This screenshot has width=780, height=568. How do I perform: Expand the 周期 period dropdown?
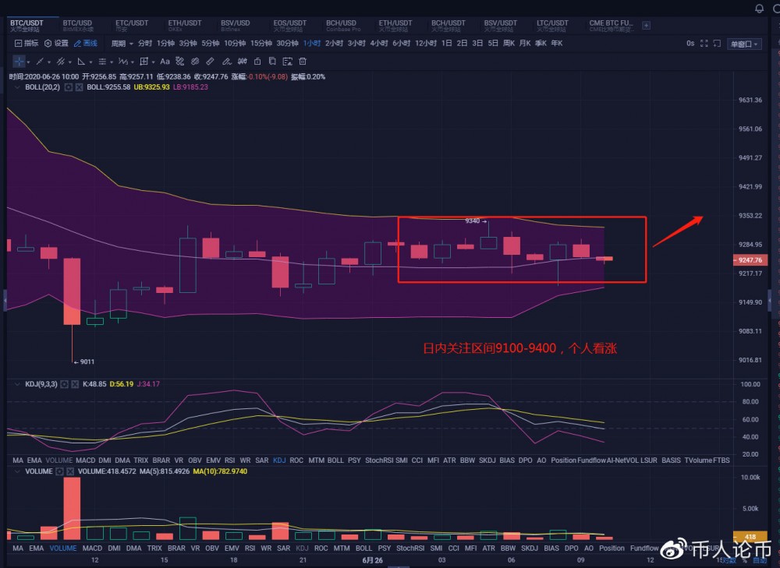pos(121,44)
